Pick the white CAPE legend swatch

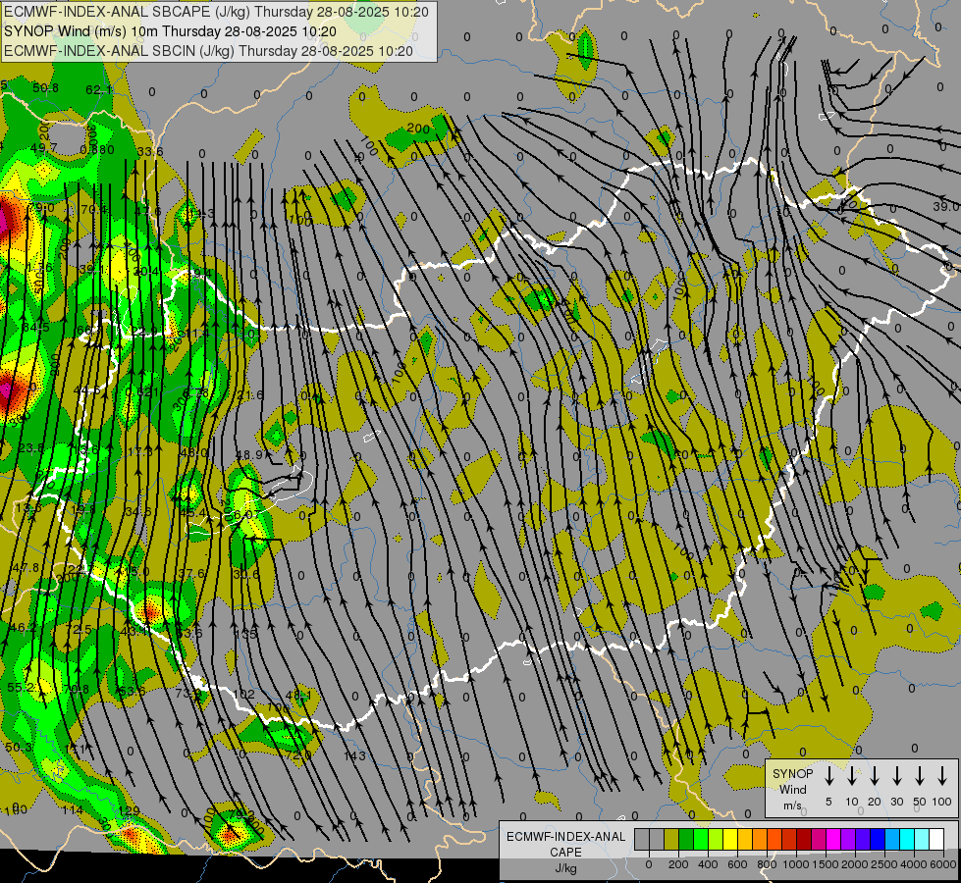click(x=935, y=839)
